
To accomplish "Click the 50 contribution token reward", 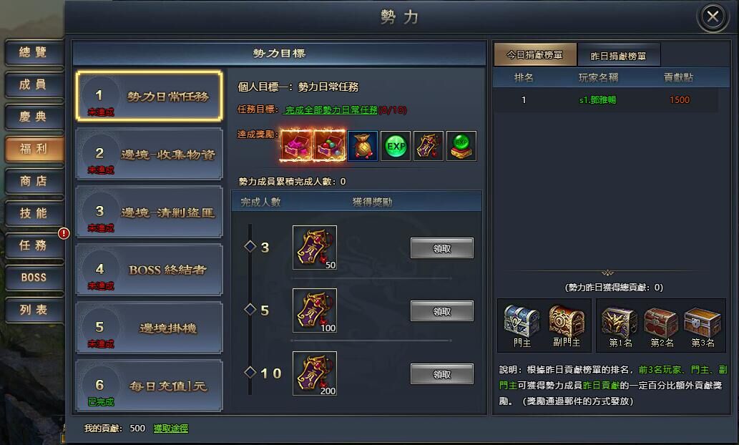I will 315,248.
